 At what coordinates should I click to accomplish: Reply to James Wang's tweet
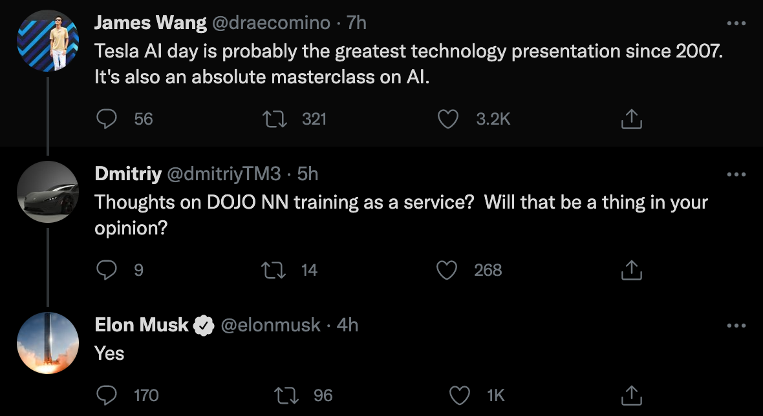107,119
